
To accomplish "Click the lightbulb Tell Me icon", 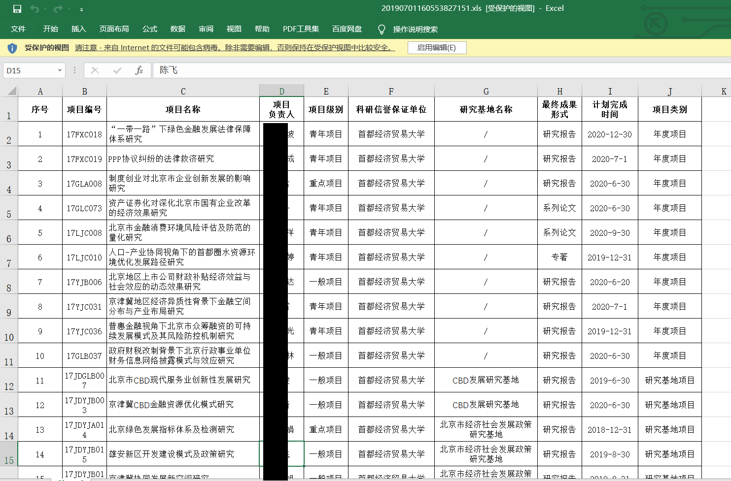I will tap(382, 30).
